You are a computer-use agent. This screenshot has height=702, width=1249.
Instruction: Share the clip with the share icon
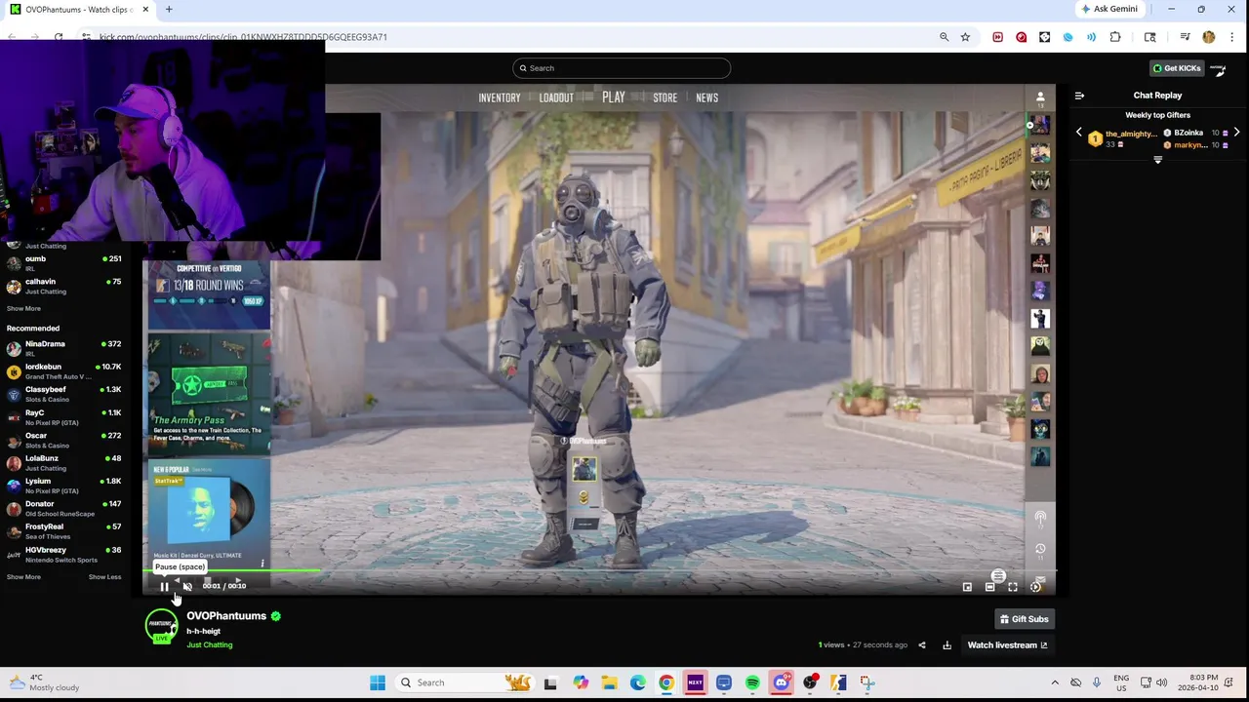(x=921, y=644)
